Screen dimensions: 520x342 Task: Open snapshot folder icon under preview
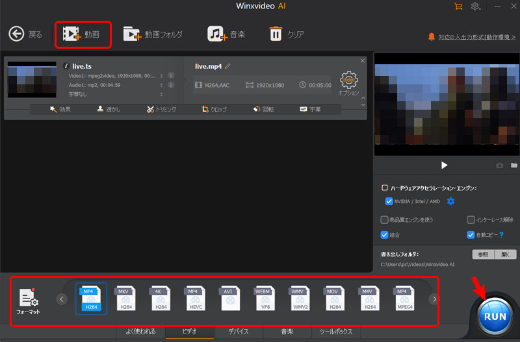pos(513,165)
